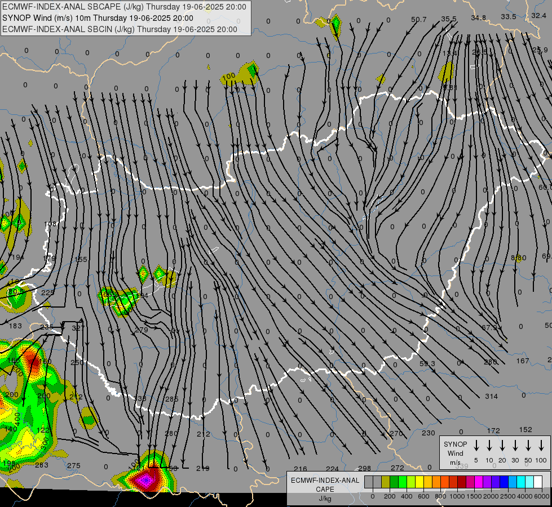Click the map value 270 near bottom right
Screen dimensions: 552x507
click(x=396, y=433)
